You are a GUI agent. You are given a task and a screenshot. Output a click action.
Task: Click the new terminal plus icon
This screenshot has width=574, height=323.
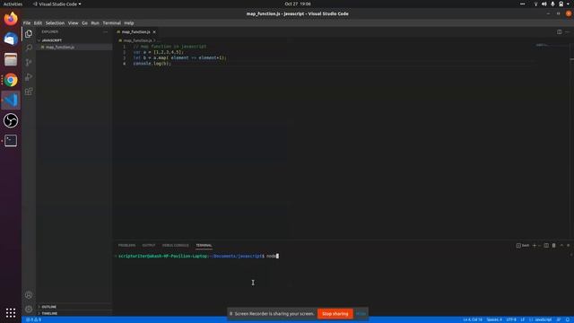click(535, 245)
